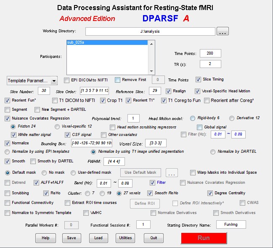Uncheck the Reorient Fun* checkbox

[x=7, y=100]
